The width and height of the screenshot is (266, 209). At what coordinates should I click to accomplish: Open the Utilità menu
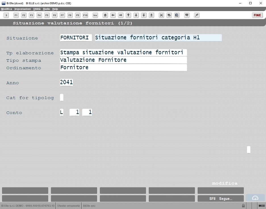coord(37,9)
